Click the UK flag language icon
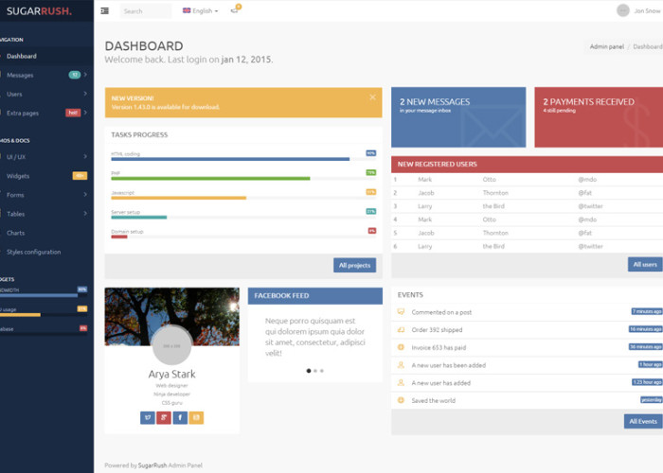The image size is (663, 473). pyautogui.click(x=187, y=10)
